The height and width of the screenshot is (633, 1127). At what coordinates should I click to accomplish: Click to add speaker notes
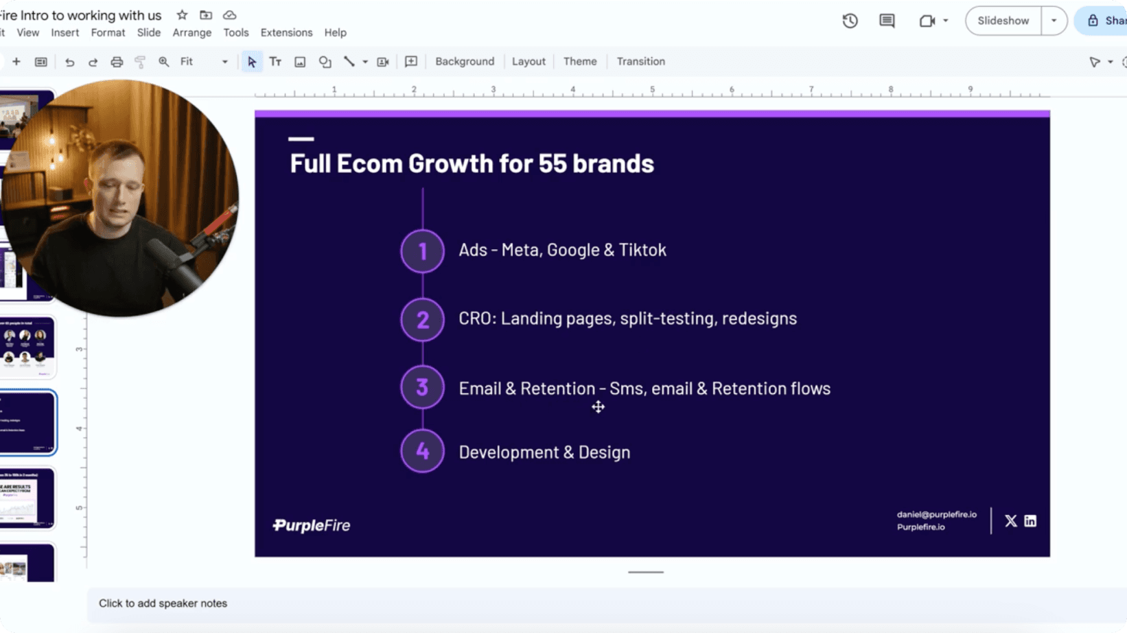pyautogui.click(x=163, y=603)
